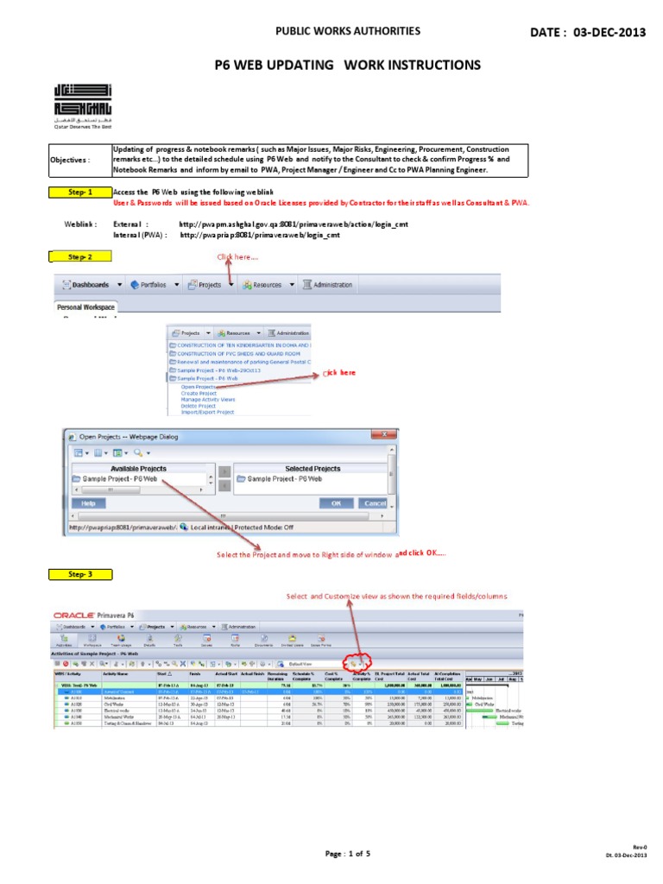Click the Team Usage icon in Primavera toolbar
The height and width of the screenshot is (884, 663).
[x=121, y=641]
